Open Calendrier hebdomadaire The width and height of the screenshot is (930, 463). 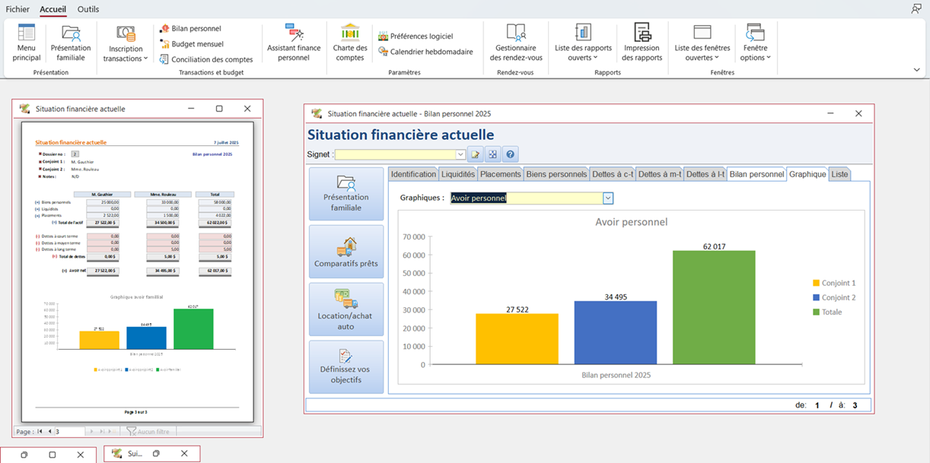[x=425, y=52]
